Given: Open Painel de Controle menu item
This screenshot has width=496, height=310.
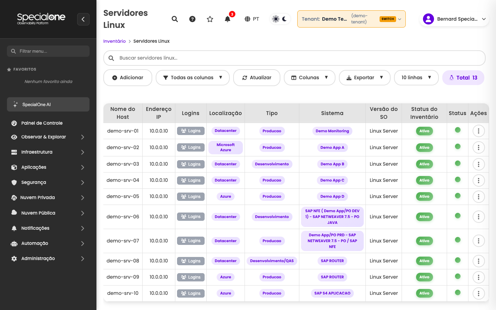Looking at the screenshot, I should pos(48,123).
